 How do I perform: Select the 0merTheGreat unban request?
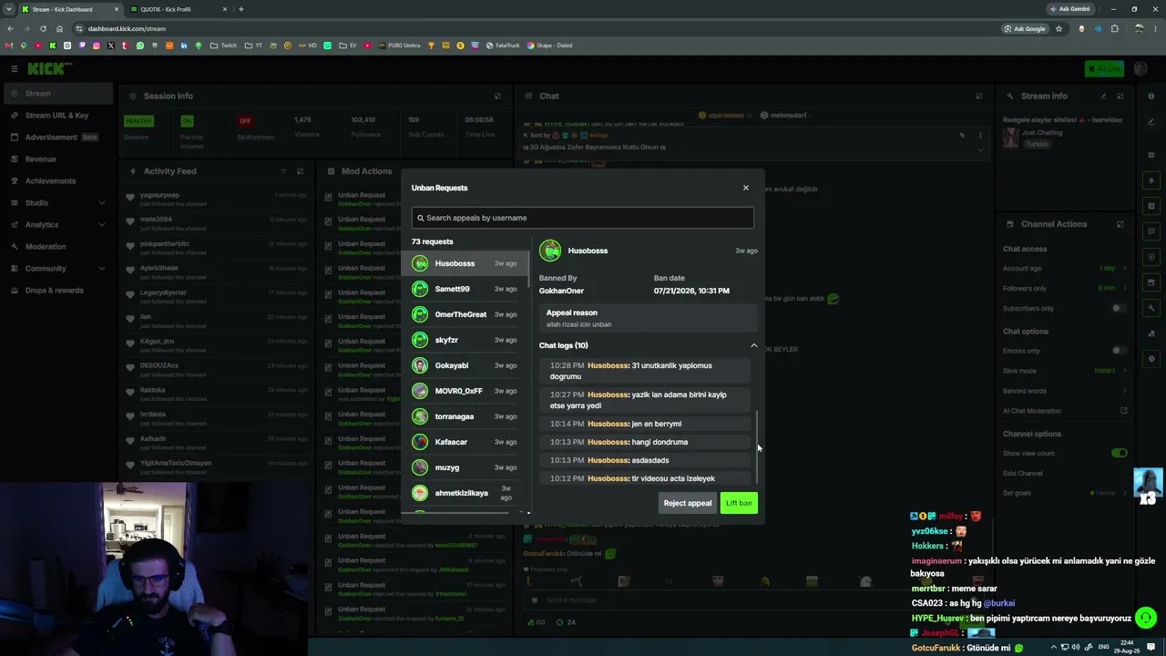(466, 314)
